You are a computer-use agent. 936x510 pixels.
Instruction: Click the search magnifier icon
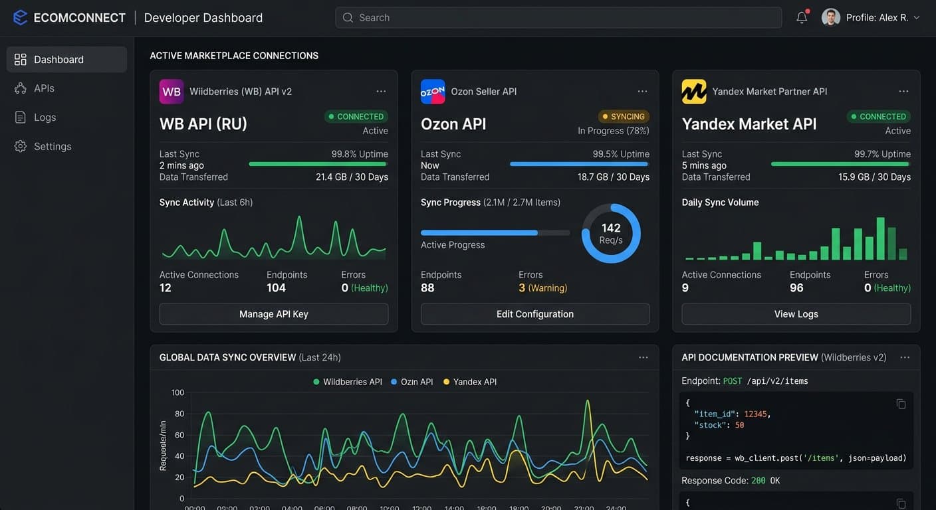point(348,17)
